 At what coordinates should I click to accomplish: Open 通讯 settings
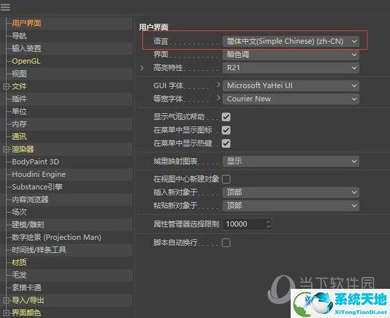[19, 136]
